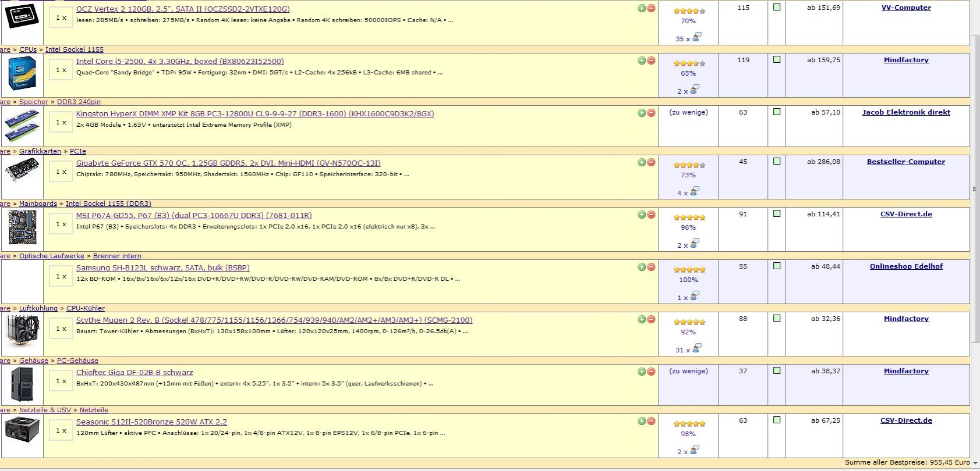Click the Intel Core i5 box thumbnail

point(22,74)
